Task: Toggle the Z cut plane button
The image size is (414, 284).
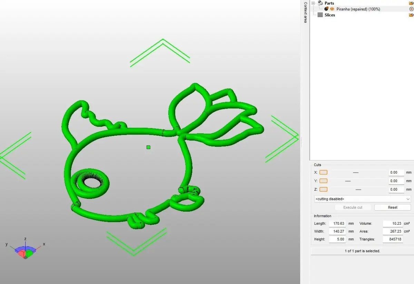Action: point(323,189)
